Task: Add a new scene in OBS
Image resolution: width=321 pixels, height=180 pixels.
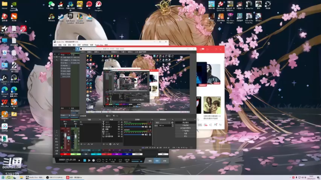Action: tap(81, 144)
